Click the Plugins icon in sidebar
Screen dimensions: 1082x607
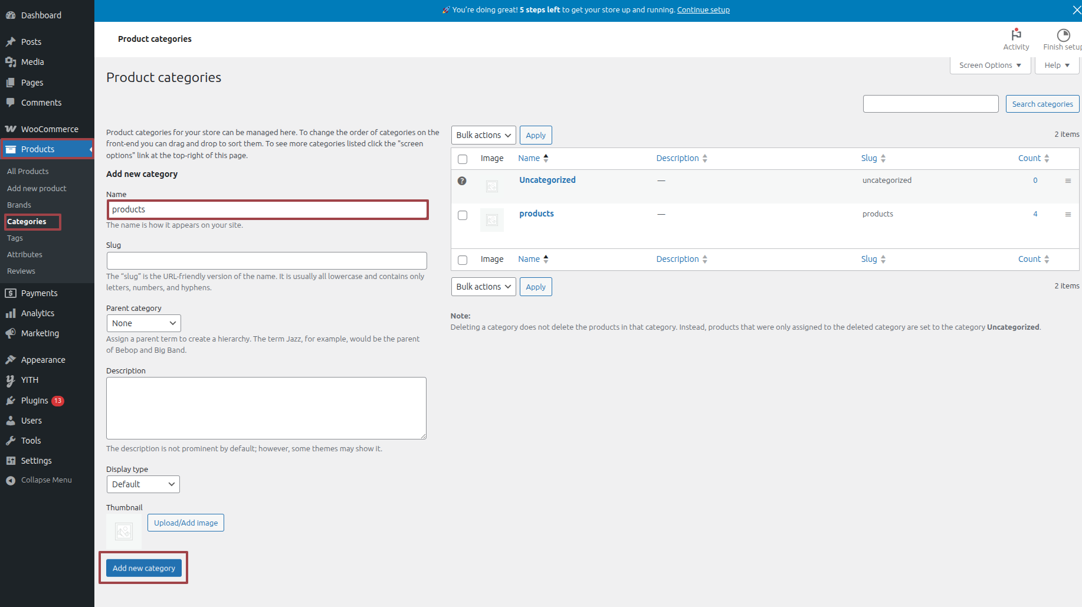(11, 401)
